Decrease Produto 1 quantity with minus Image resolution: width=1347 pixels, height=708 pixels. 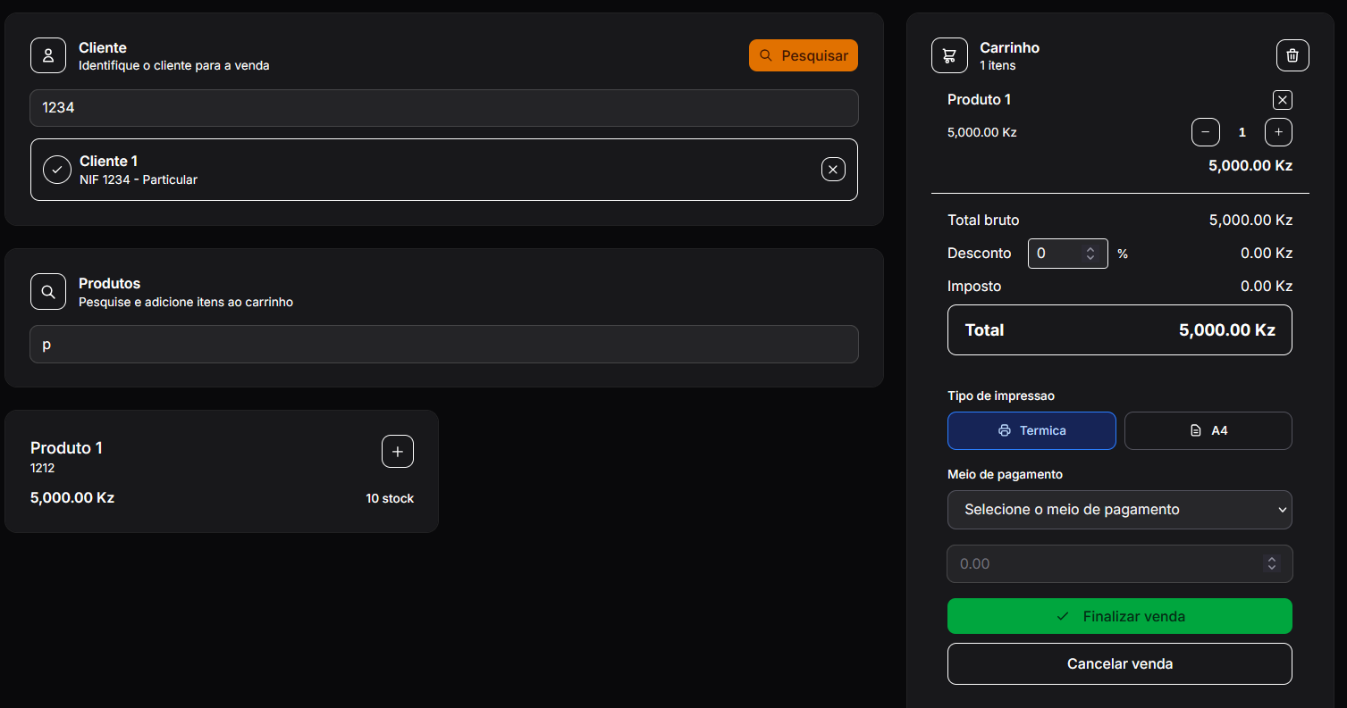(1205, 132)
